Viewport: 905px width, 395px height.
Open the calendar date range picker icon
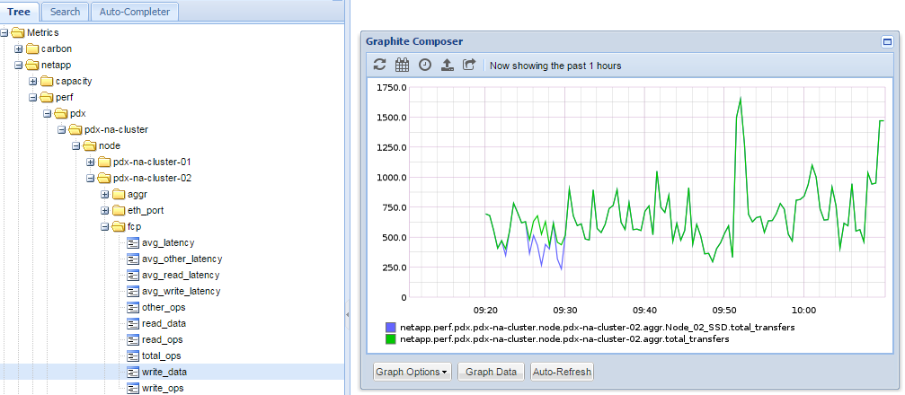click(403, 65)
